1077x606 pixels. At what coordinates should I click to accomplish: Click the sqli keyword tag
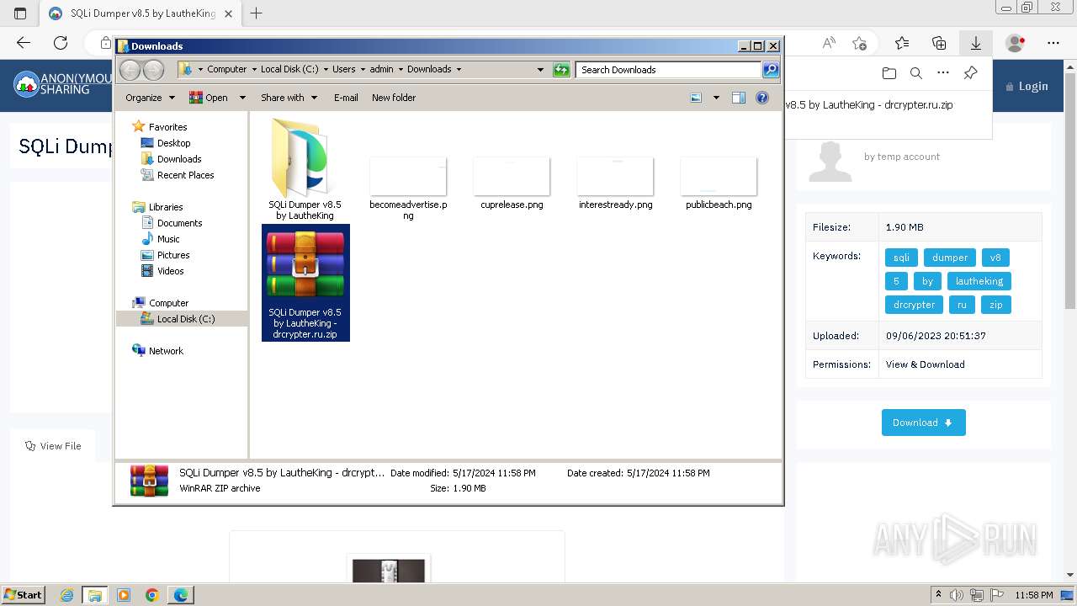[901, 258]
